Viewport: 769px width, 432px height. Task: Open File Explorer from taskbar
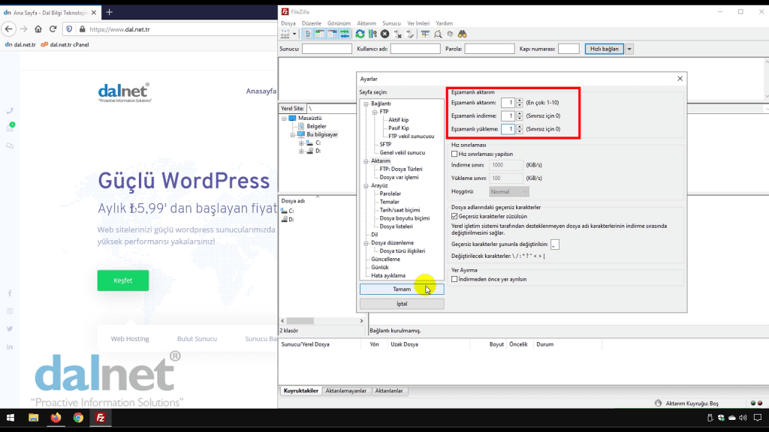pos(33,418)
